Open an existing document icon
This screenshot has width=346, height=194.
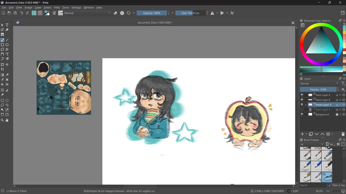9,13
